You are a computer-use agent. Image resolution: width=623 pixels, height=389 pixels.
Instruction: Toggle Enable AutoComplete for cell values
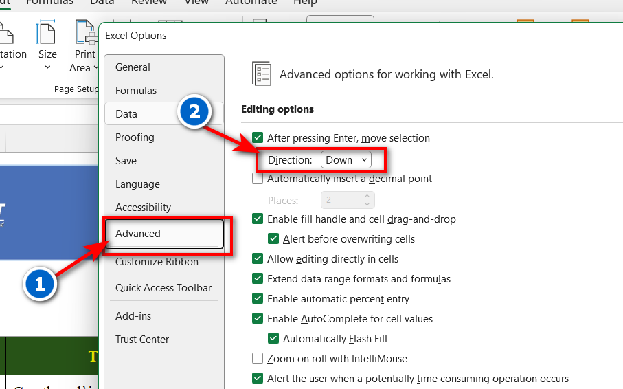tap(258, 318)
